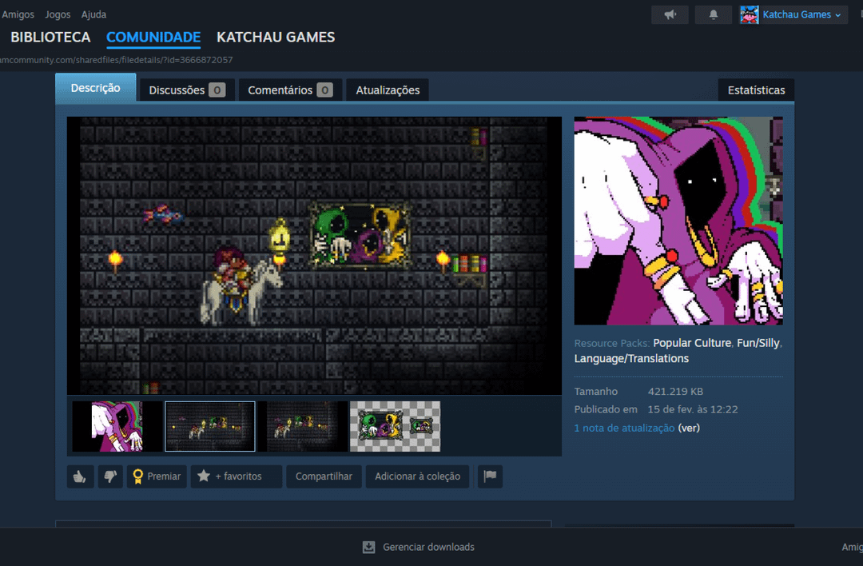
Task: Toggle the + favoritos star button
Action: pos(237,476)
